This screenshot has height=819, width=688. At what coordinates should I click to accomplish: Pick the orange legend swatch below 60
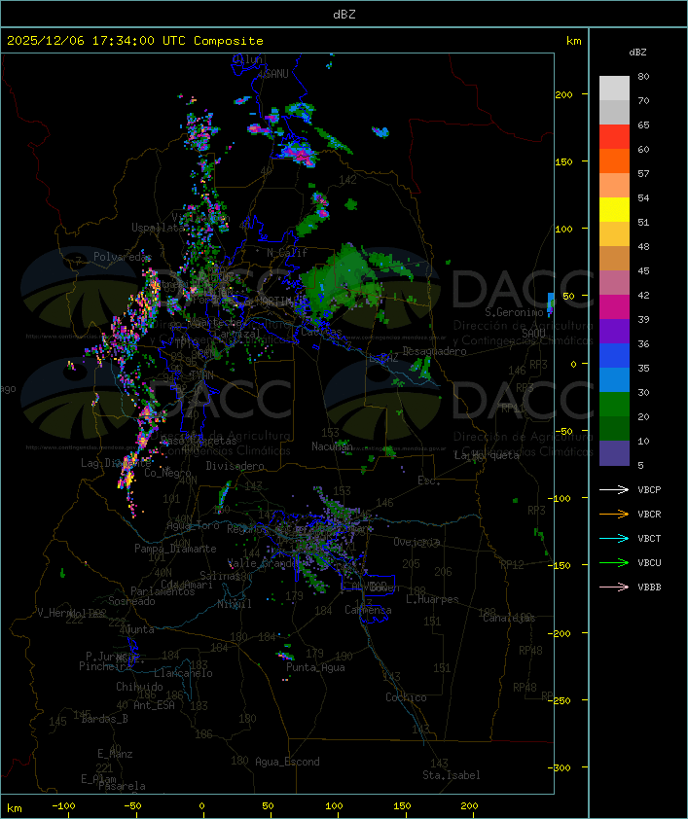pyautogui.click(x=614, y=160)
